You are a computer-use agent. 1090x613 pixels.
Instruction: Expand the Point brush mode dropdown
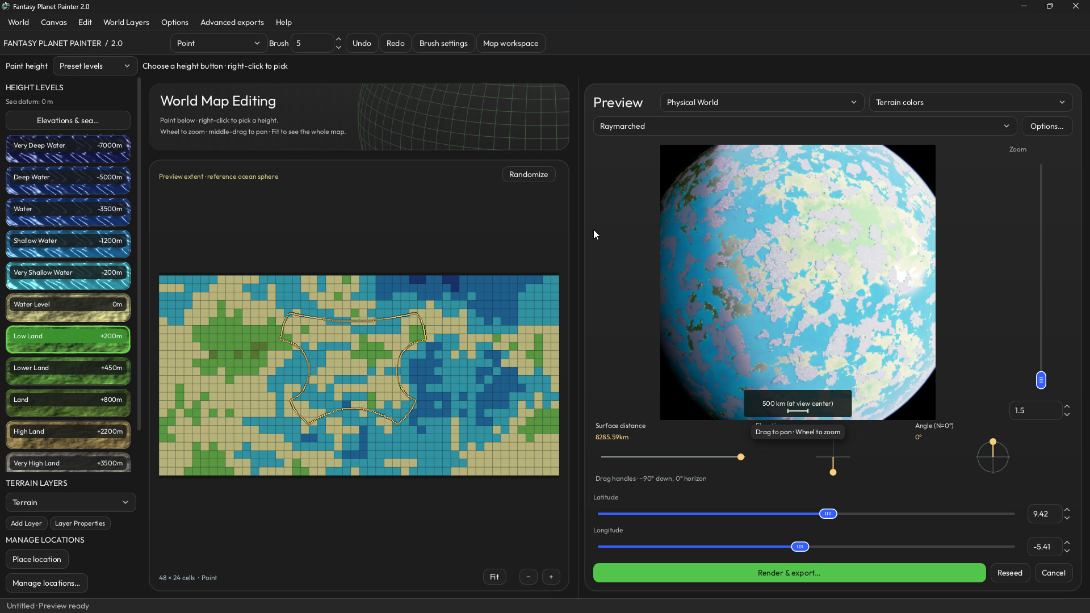(x=219, y=43)
